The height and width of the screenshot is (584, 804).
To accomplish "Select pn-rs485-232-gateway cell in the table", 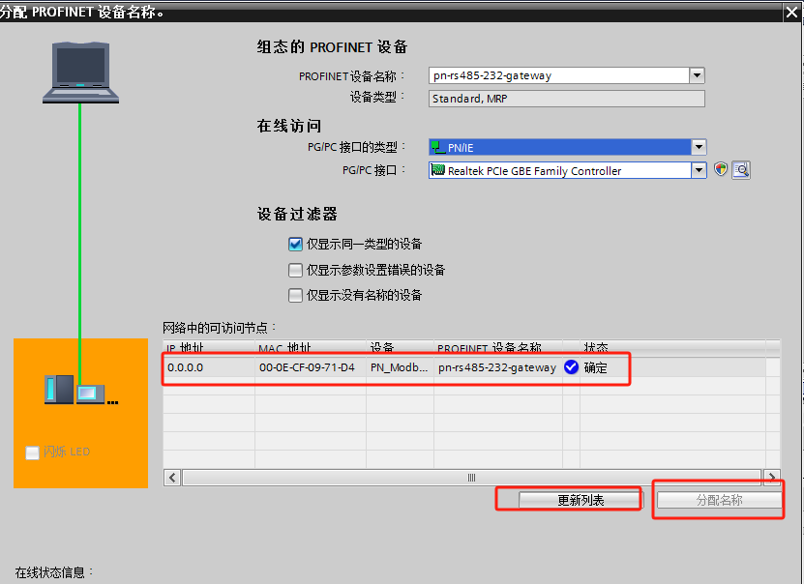I will [498, 367].
